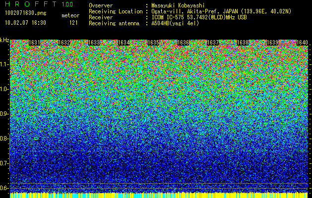Click the 1631 time marker

tap(34, 43)
